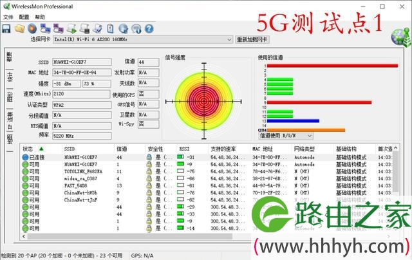Click the AP list horizontal scrollbar thumb
This screenshot has width=412, height=260.
[130, 236]
